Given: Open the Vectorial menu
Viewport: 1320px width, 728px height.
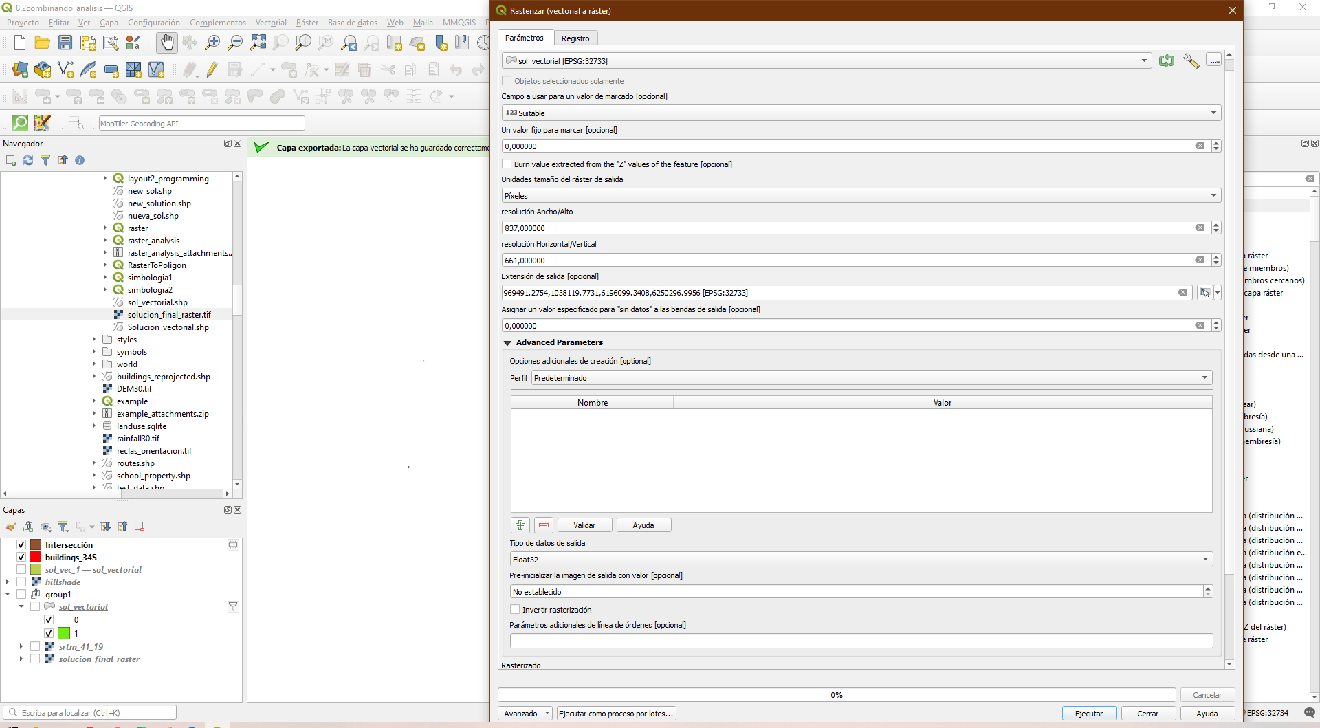Looking at the screenshot, I should pyautogui.click(x=271, y=23).
